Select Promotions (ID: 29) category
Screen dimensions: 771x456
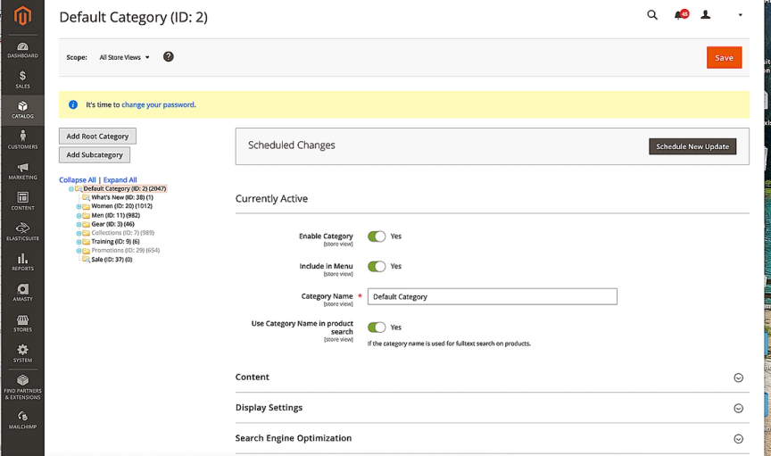point(126,251)
